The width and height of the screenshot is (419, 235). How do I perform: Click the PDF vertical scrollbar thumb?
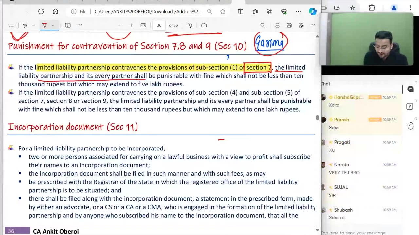click(317, 117)
